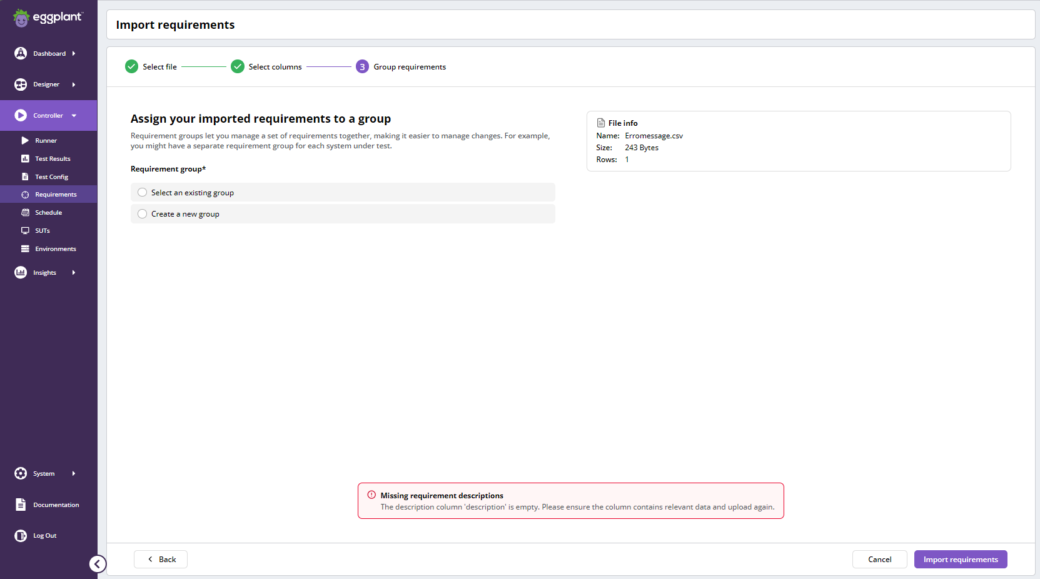The image size is (1040, 579).
Task: Click the Controller play icon
Action: [21, 115]
